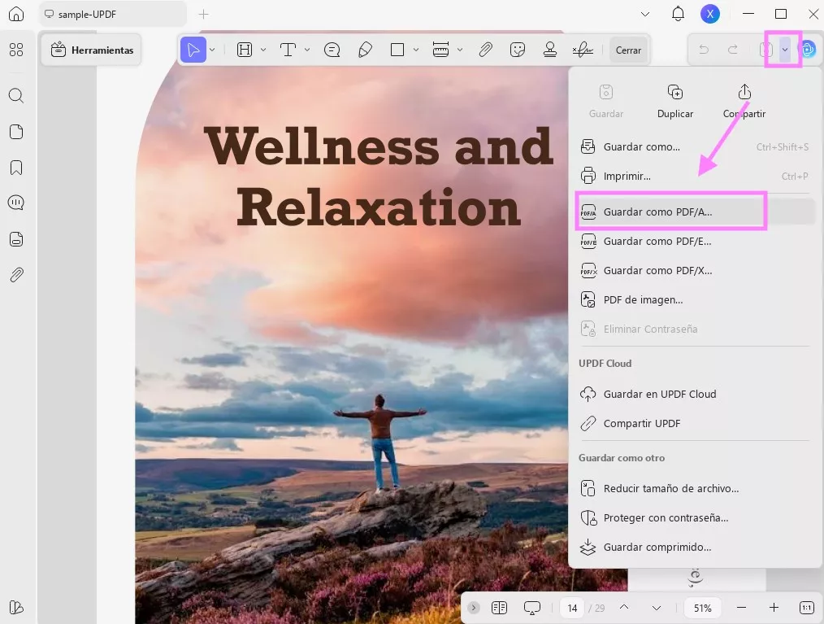
Task: Open the text tool dropdown arrow
Action: (307, 50)
